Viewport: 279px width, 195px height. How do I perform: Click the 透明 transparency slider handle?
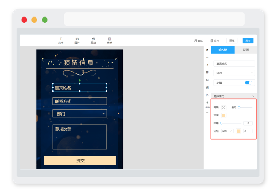click(x=239, y=108)
